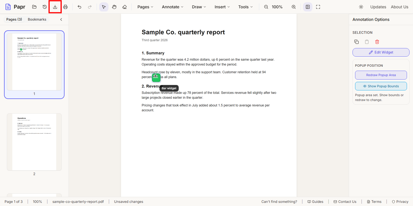The height and width of the screenshot is (206, 413).
Task: Open the Pages dropdown menu
Action: coord(145,7)
